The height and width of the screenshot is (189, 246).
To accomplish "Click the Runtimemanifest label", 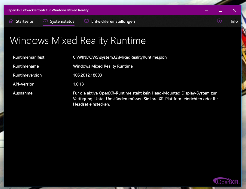I will point(29,57).
